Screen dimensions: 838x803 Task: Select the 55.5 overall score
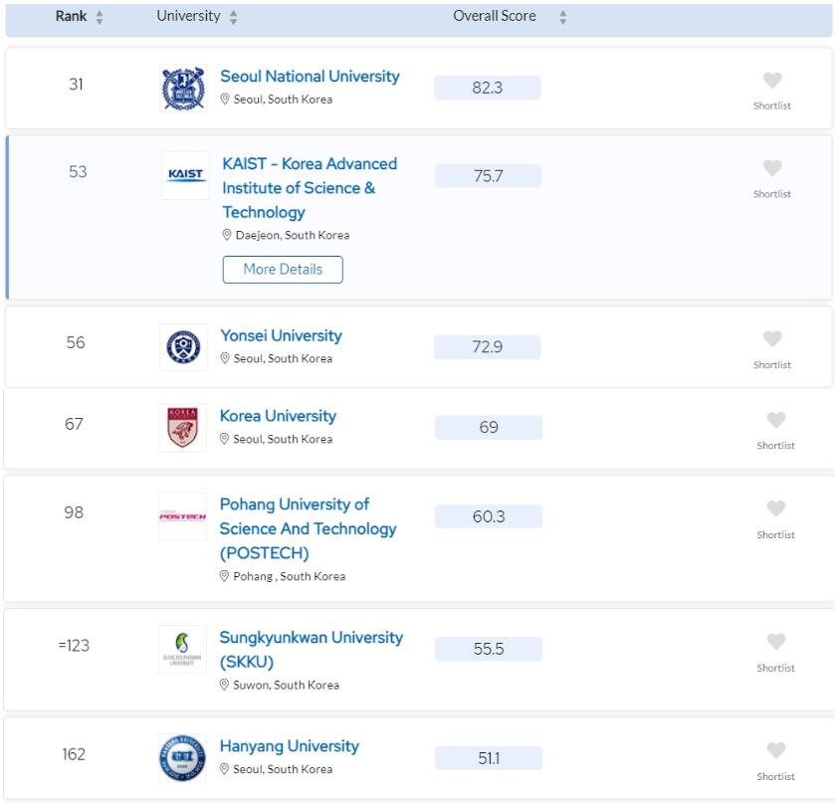(489, 649)
